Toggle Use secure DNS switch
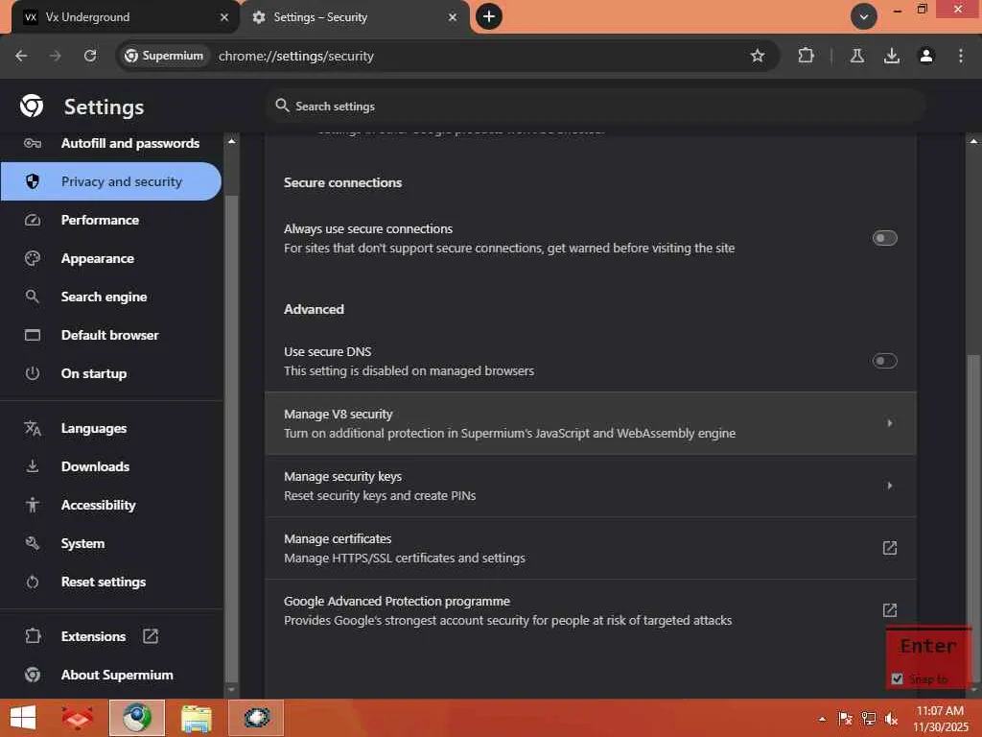 click(x=884, y=361)
